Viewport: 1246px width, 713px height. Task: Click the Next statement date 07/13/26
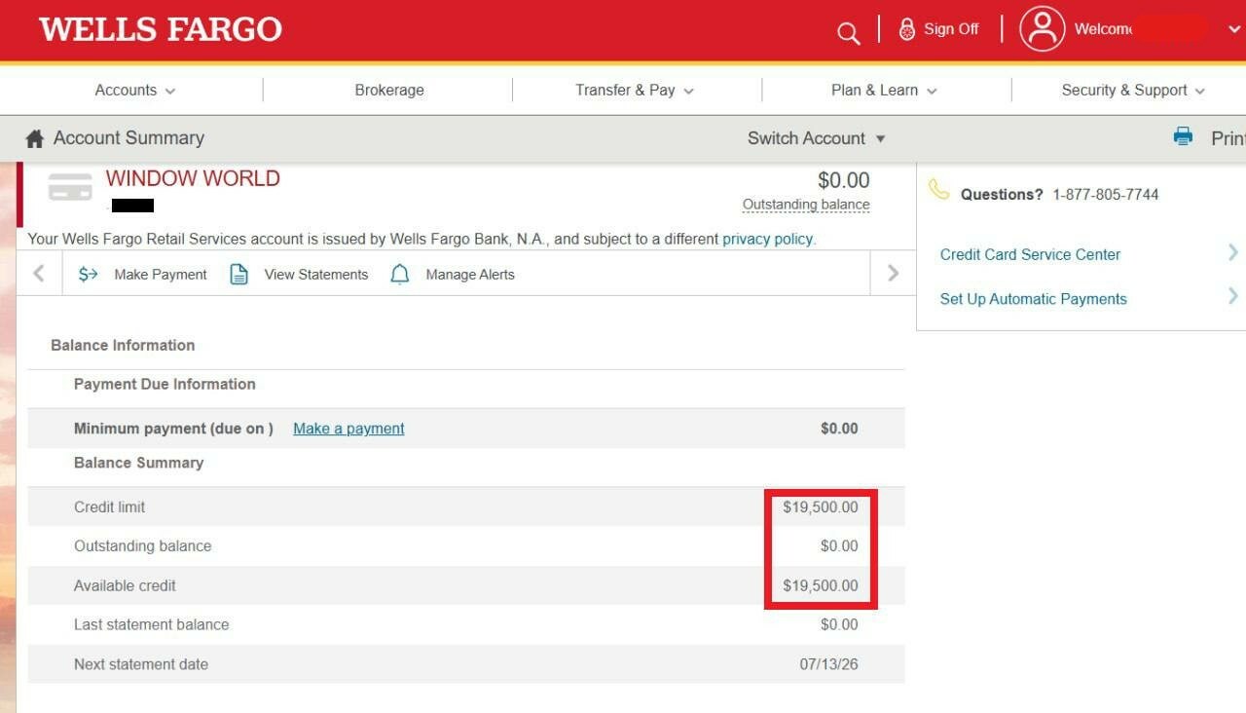[x=829, y=664]
